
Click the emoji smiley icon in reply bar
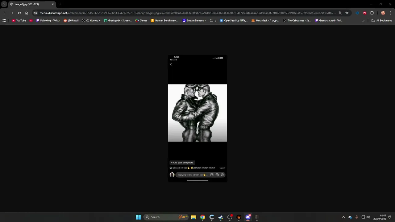(x=217, y=175)
